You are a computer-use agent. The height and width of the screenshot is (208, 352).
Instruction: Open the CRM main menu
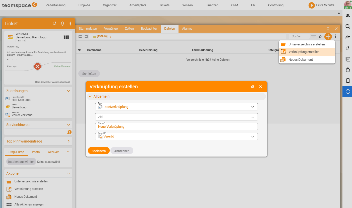point(235,5)
